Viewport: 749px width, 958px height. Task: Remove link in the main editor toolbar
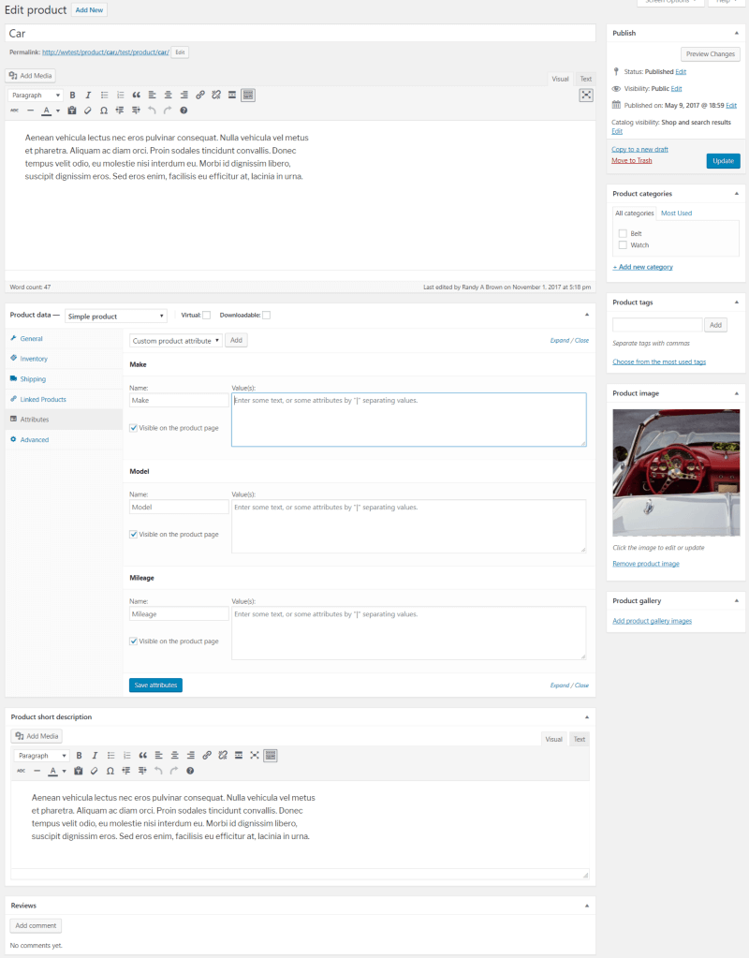coord(215,96)
